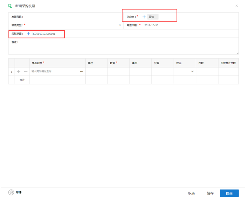Click related document FKD2017103000001

[x=44, y=34]
